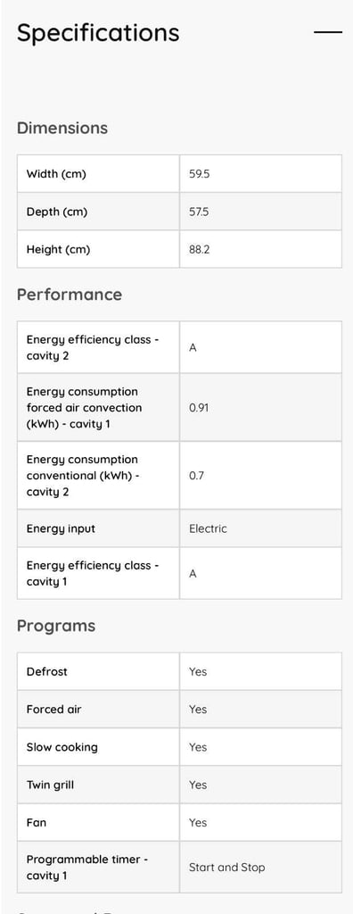Click the Defrost program row
Image resolution: width=353 pixels, height=914 pixels.
pyautogui.click(x=179, y=671)
